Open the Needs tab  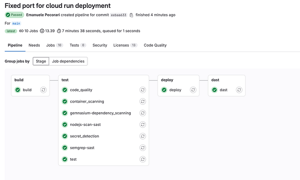34,45
